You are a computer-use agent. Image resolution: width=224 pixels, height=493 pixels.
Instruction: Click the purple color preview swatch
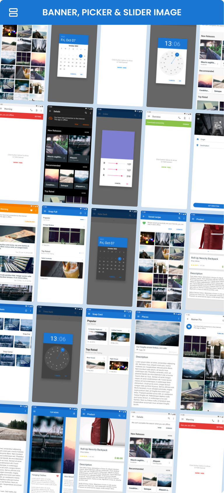pos(118,144)
